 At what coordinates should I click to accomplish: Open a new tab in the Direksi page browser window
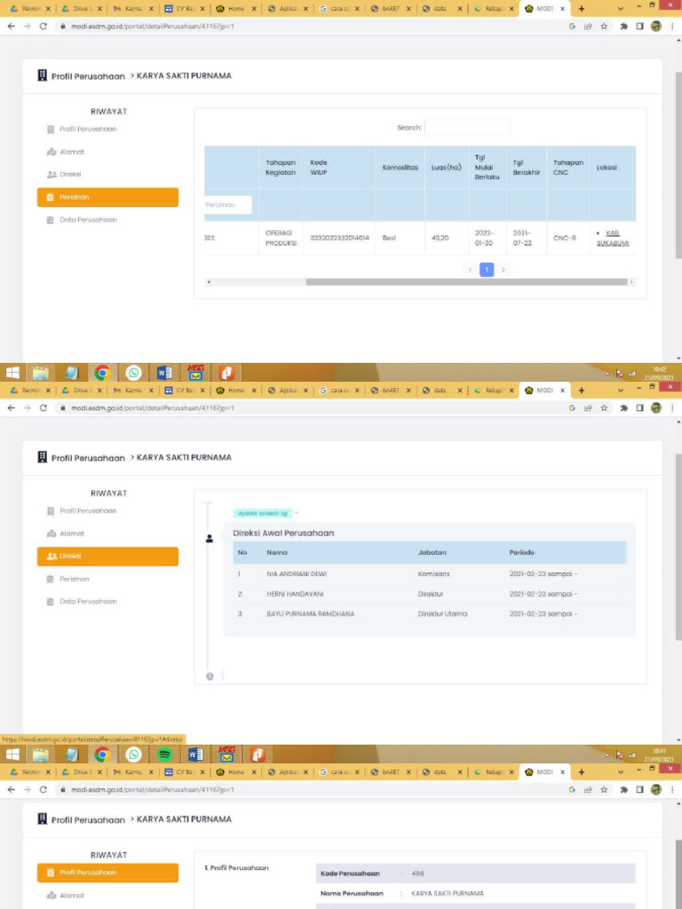pos(581,391)
